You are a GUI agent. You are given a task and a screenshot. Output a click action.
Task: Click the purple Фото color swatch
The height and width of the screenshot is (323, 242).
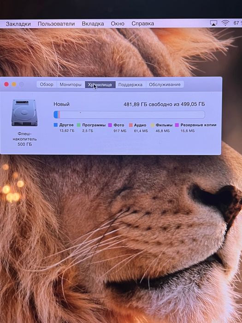[110, 125]
